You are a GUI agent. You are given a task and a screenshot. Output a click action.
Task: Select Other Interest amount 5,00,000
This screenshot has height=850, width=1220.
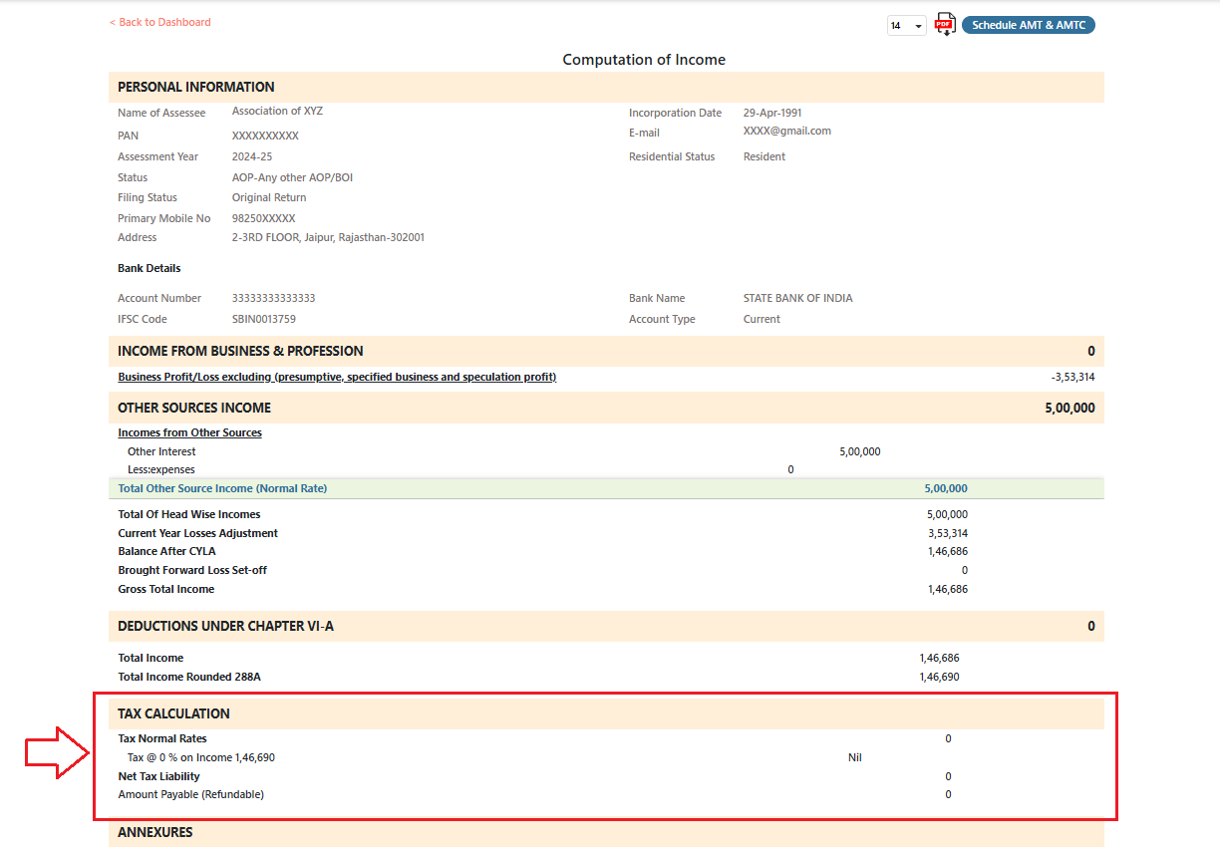(860, 451)
